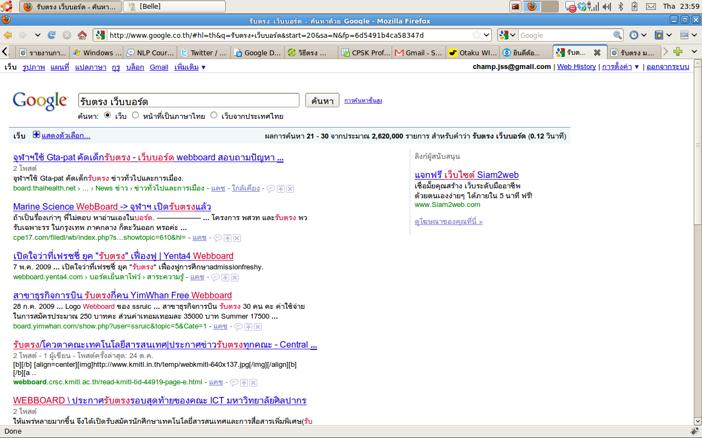Open the network signal indicator
Screen dimensions: 702x438
tap(594, 7)
